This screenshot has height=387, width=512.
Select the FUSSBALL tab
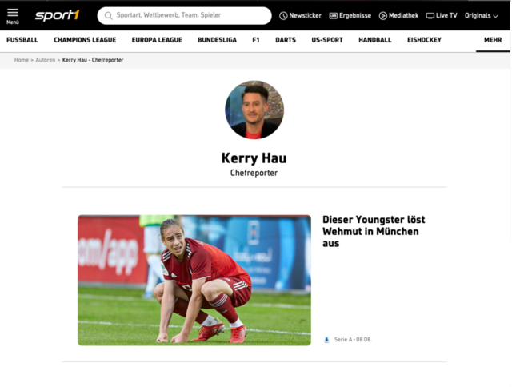[x=22, y=40]
